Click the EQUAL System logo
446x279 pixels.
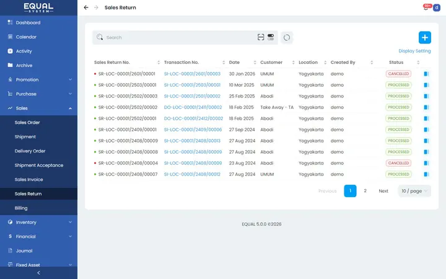pyautogui.click(x=38, y=7)
